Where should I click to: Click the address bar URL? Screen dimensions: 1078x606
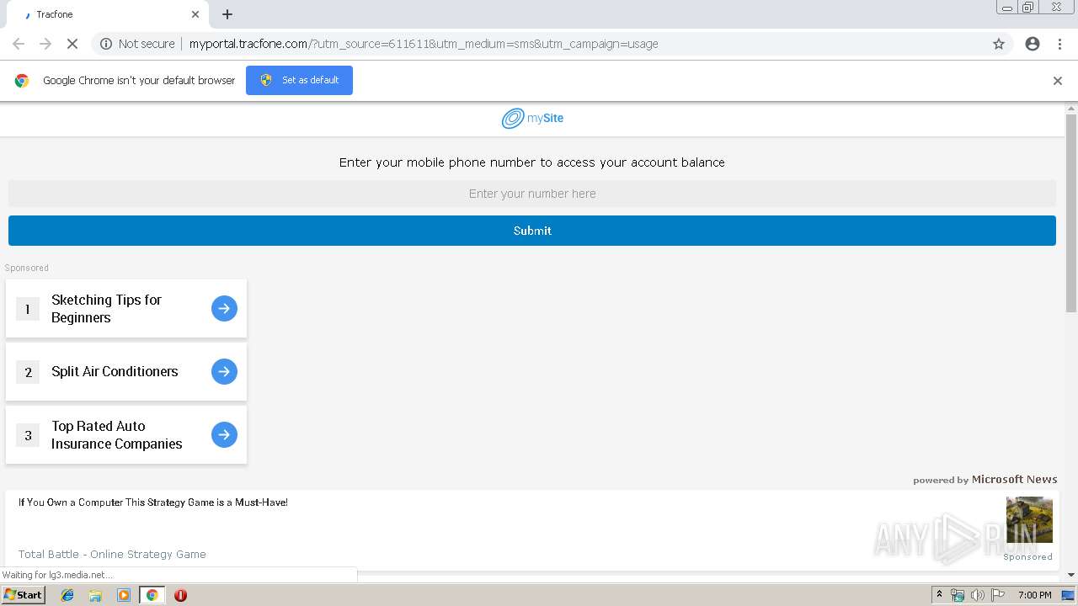(x=424, y=44)
